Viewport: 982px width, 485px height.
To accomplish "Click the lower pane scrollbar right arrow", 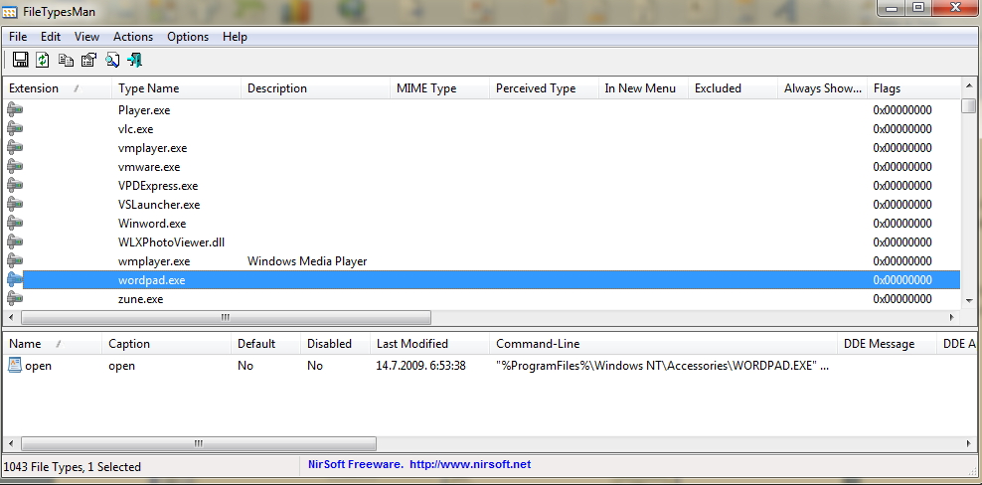I will click(x=970, y=443).
